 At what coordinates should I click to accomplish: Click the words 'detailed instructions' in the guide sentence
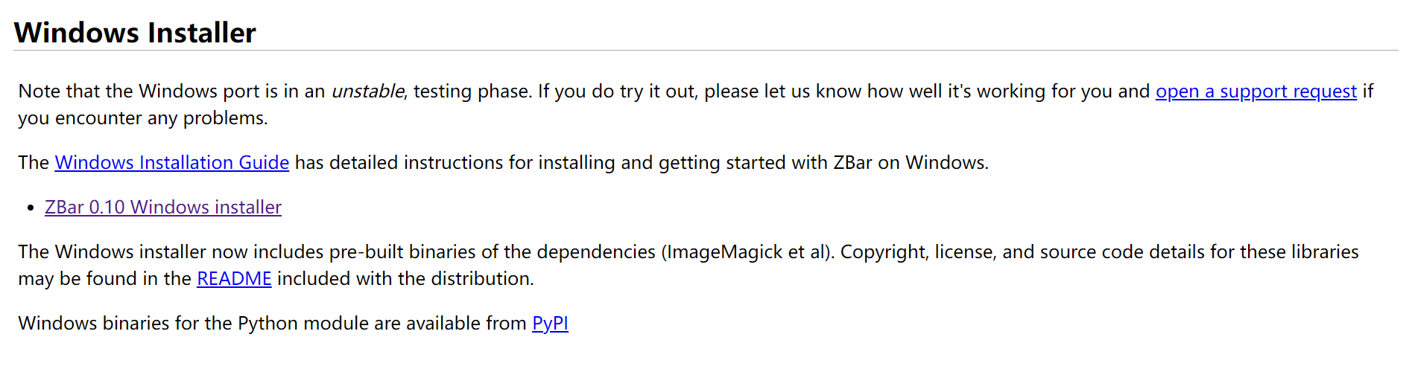click(416, 163)
